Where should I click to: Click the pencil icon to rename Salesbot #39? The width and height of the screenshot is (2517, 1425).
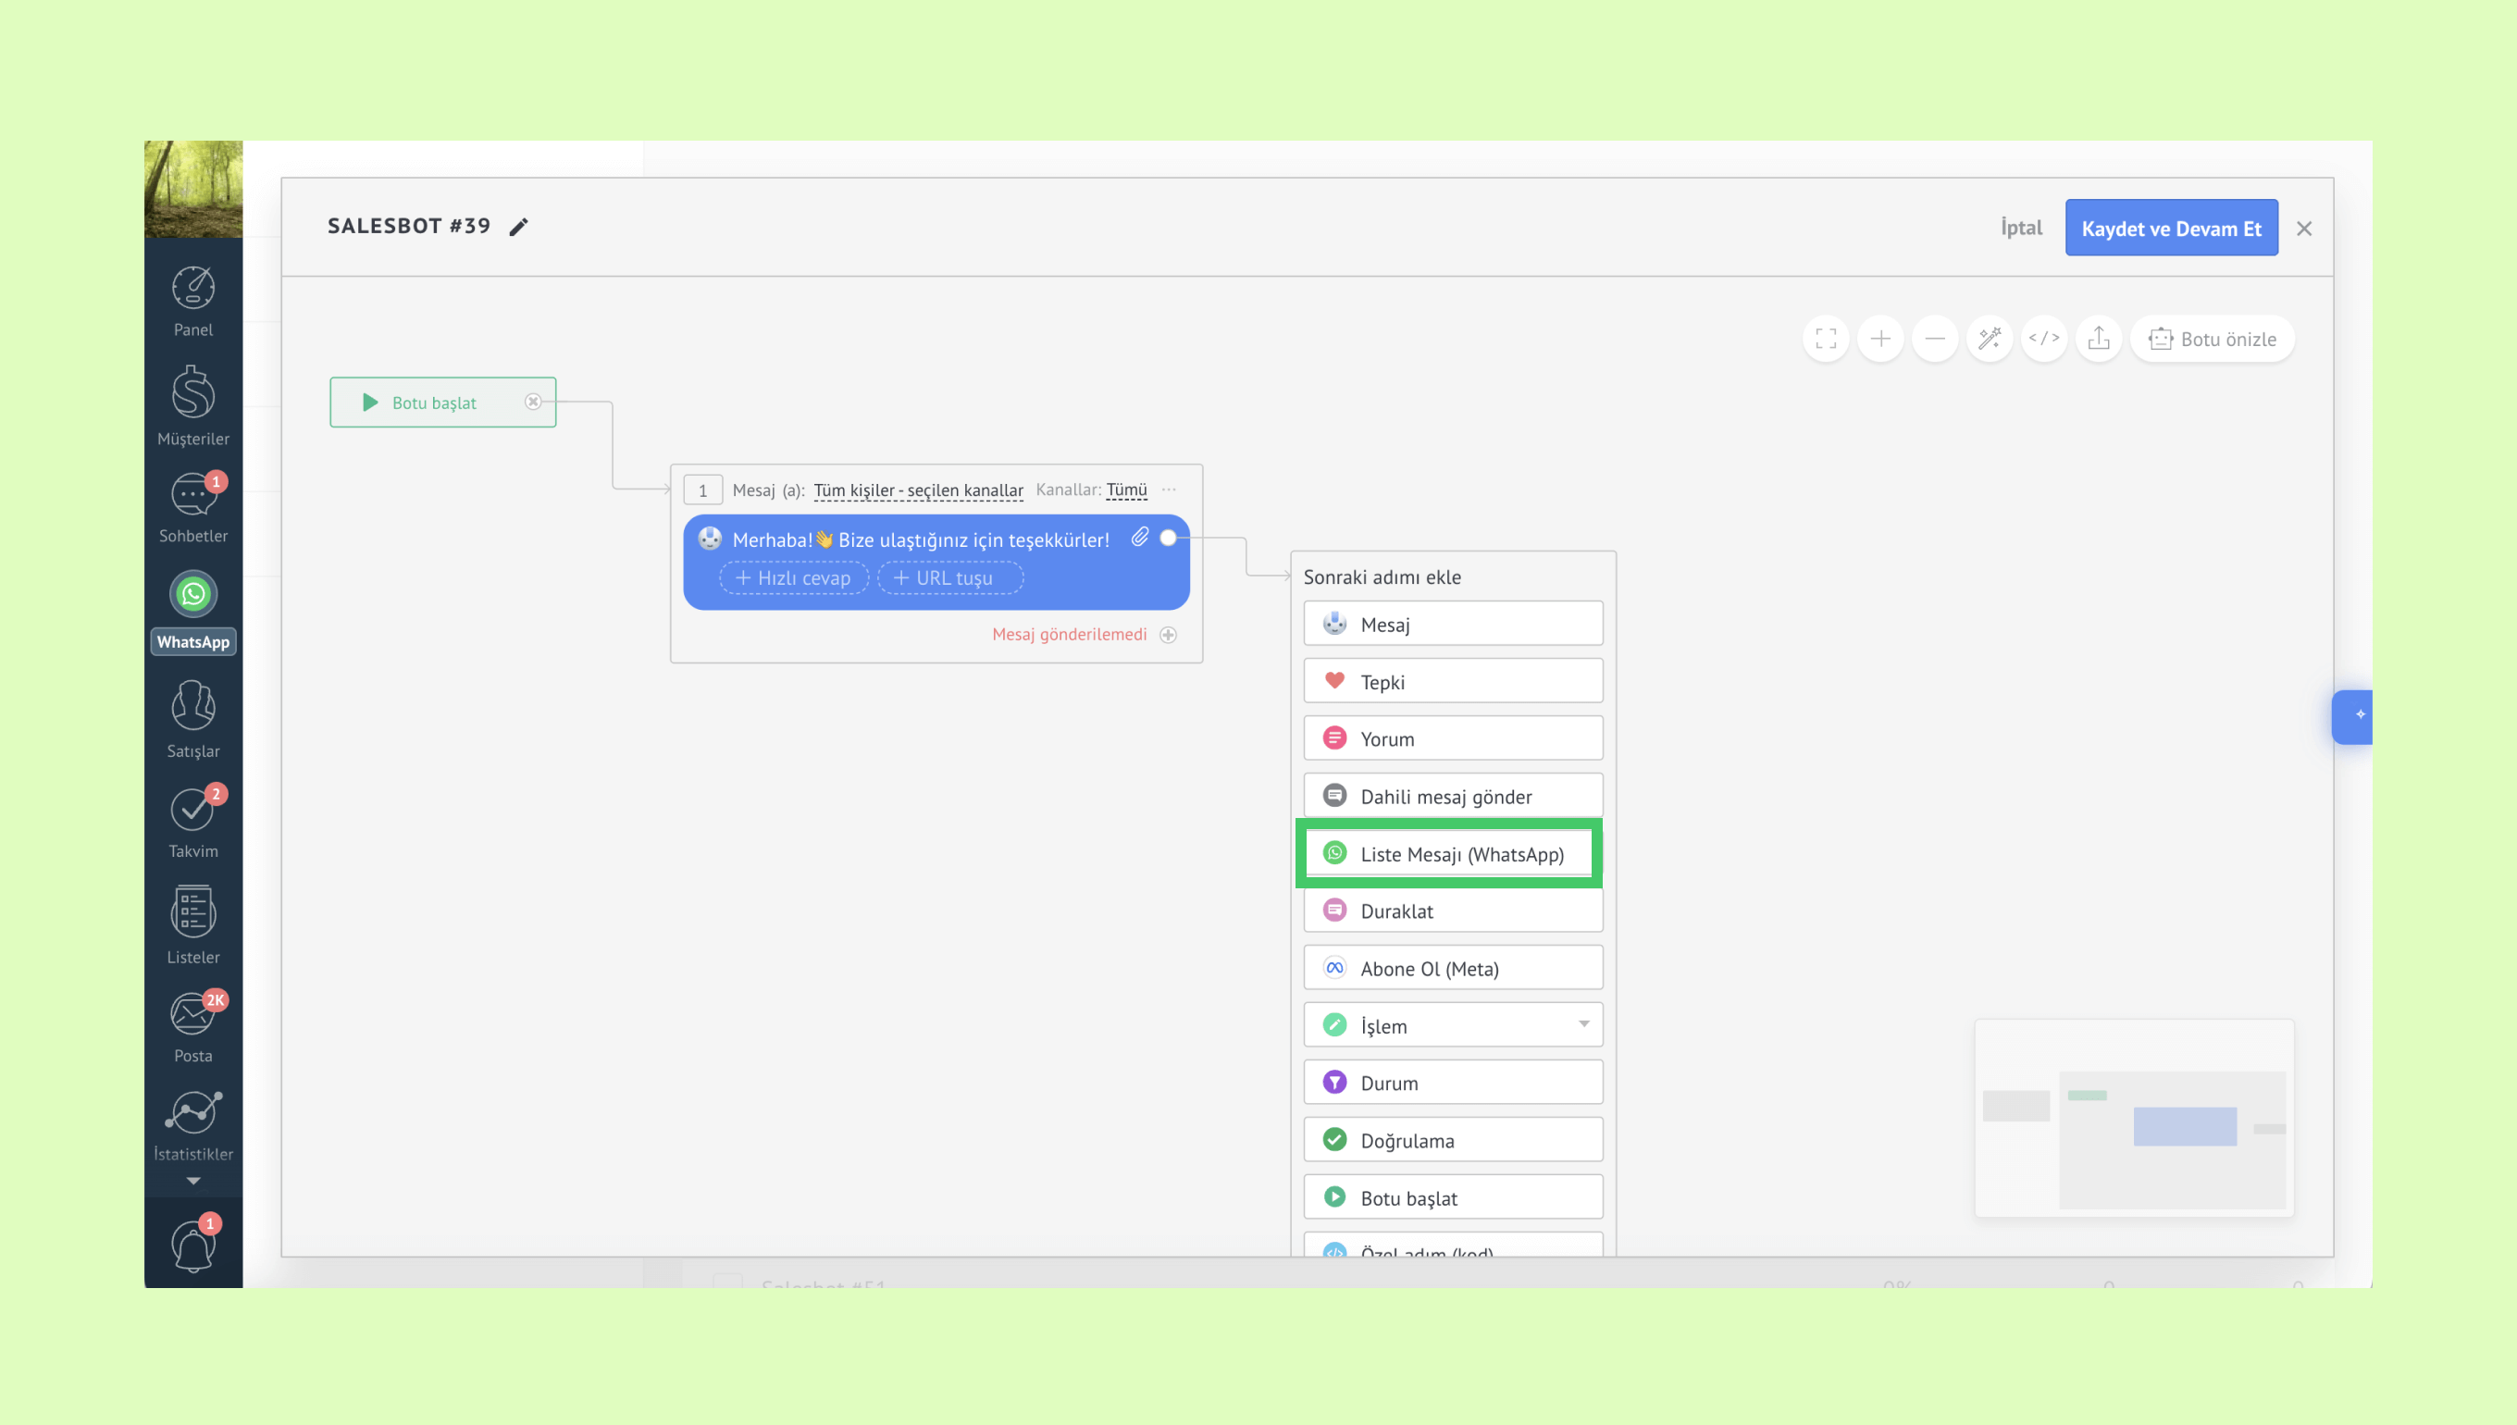[518, 227]
